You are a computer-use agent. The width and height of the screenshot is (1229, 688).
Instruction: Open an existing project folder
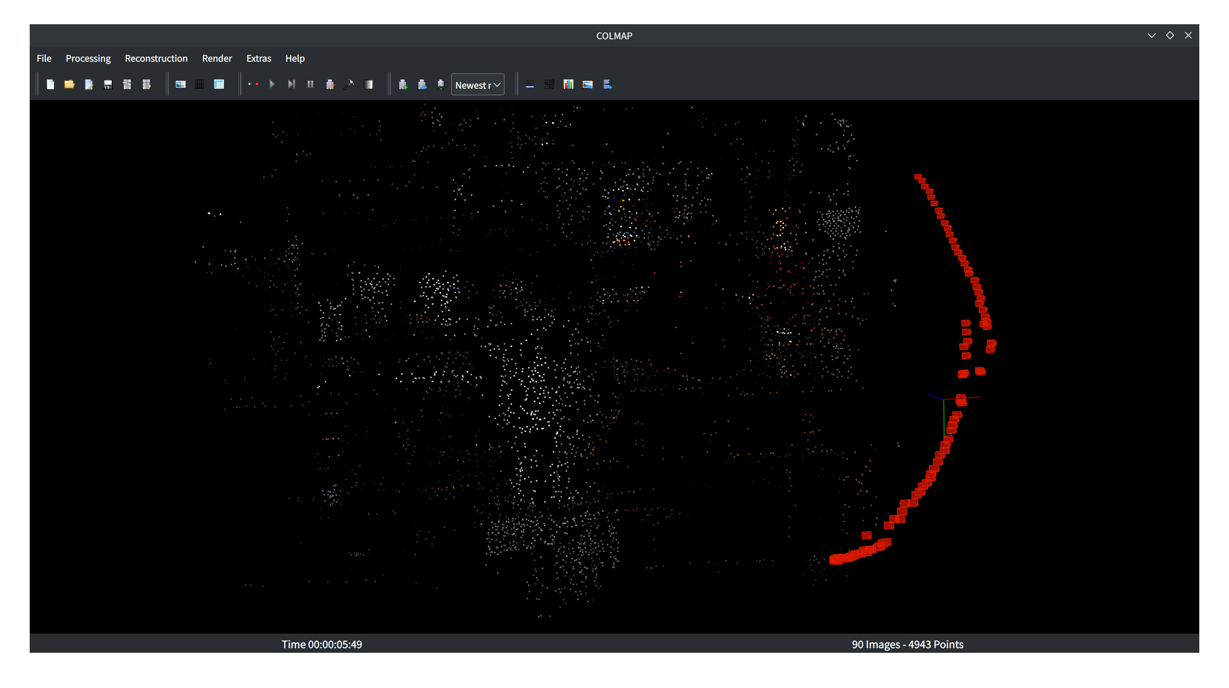[69, 85]
